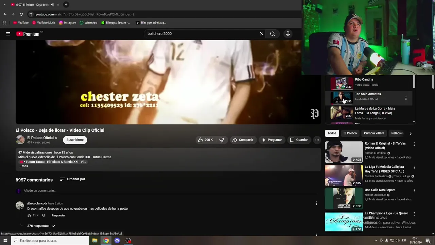
Task: Dislike the nicoblancodr comment
Action: (x=43, y=215)
